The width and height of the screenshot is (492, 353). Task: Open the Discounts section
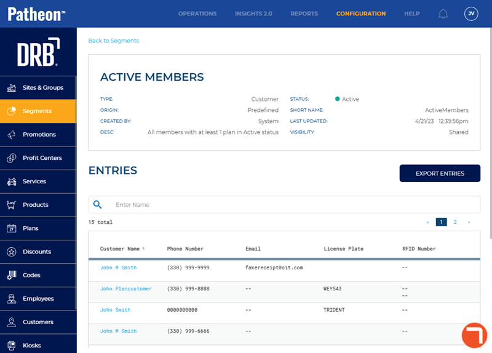(38, 252)
